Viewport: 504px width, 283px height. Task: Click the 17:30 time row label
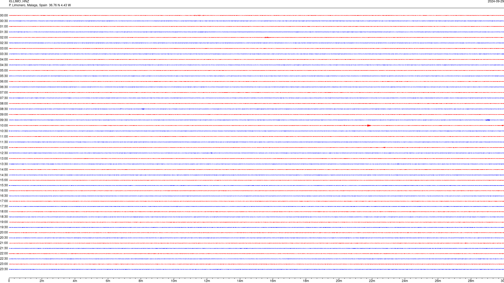[4, 206]
